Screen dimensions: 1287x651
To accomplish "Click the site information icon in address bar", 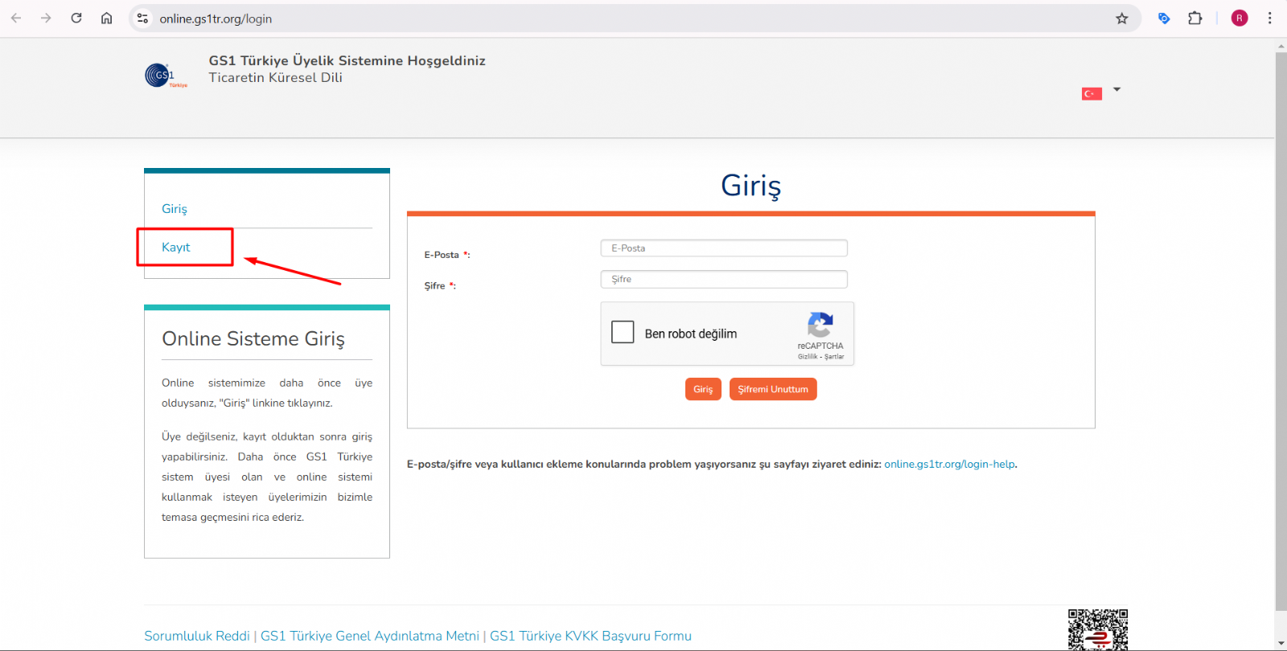I will (143, 18).
